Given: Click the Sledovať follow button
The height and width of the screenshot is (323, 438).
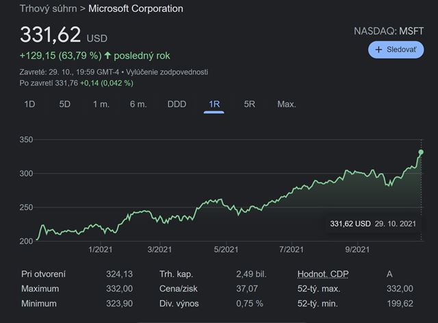Looking at the screenshot, I should coord(396,50).
